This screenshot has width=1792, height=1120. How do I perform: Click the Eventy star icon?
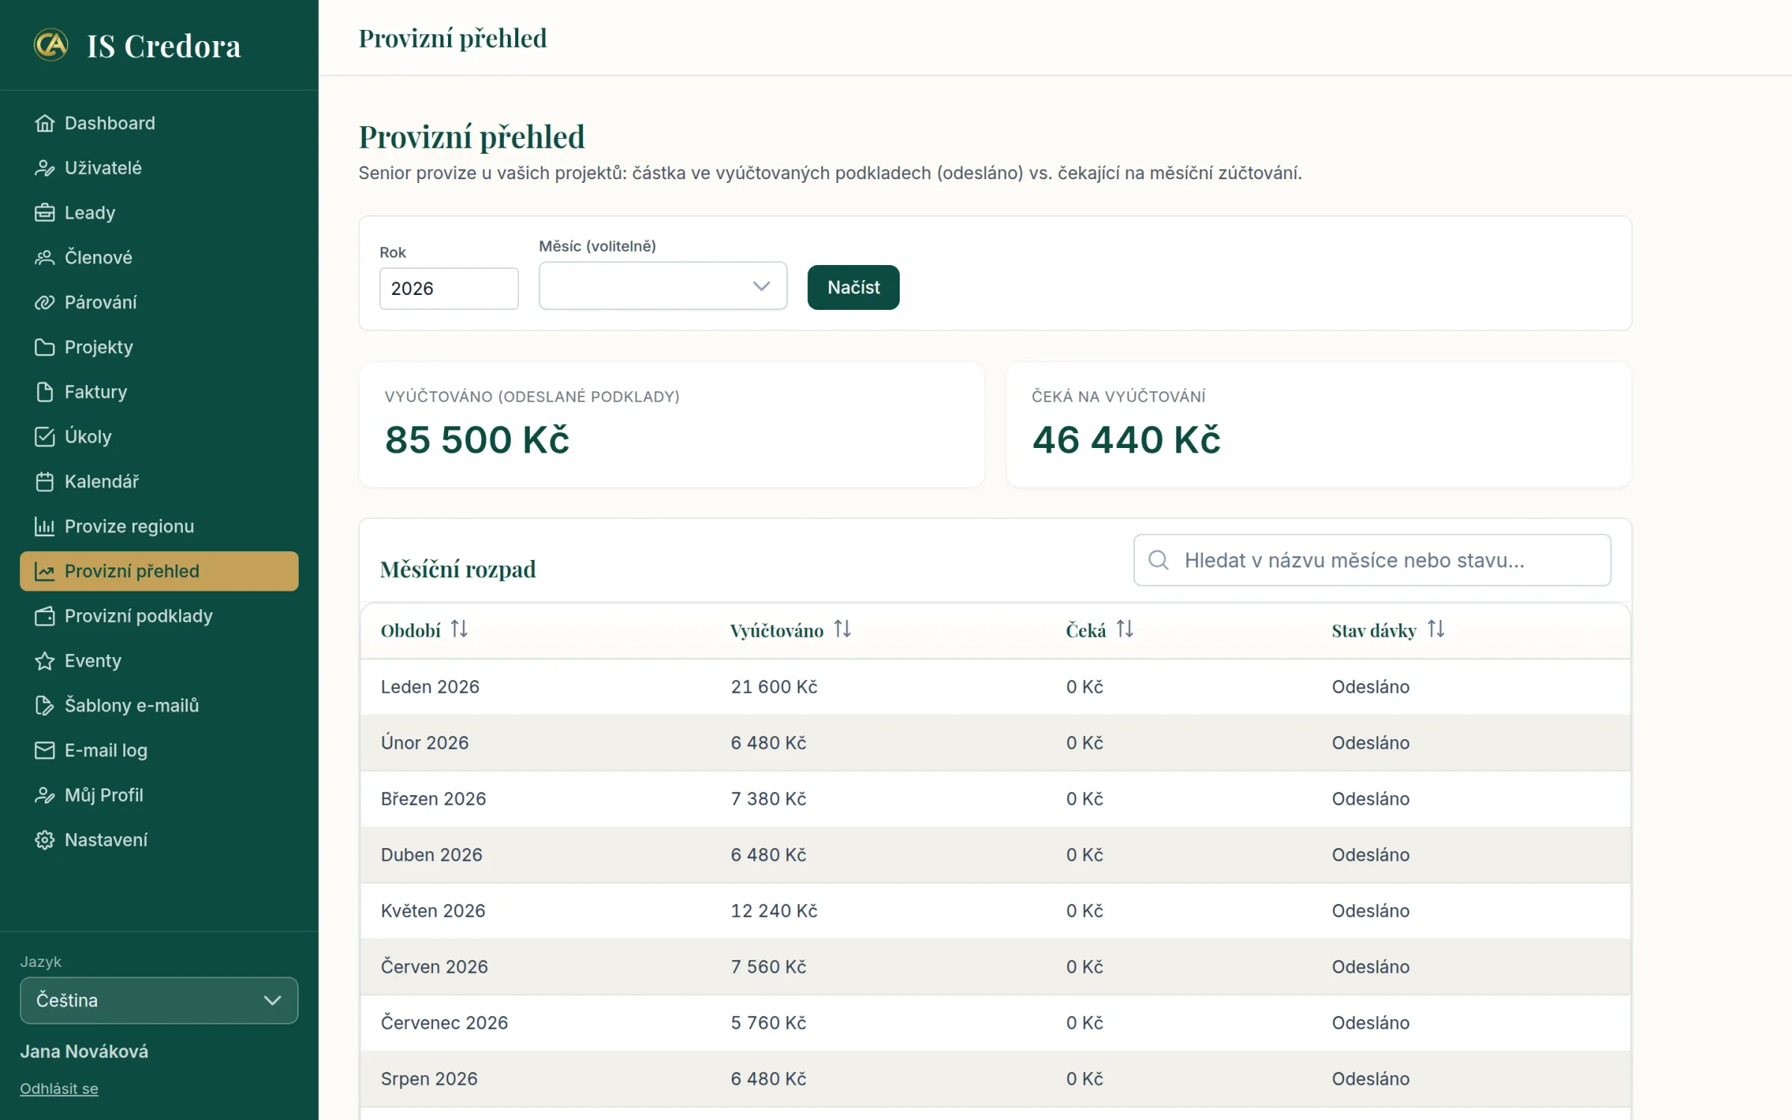coord(45,661)
